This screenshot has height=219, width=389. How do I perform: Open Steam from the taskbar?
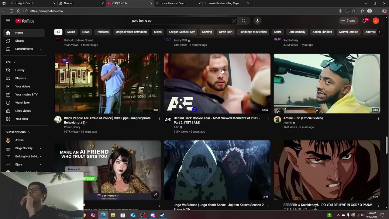coord(163,215)
